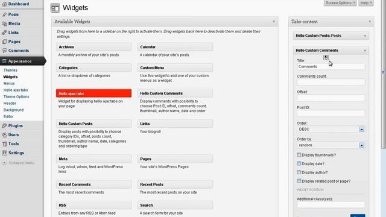The width and height of the screenshot is (386, 217).
Task: Expand Hello Custom Posts: Posts widget
Action: [365, 36]
